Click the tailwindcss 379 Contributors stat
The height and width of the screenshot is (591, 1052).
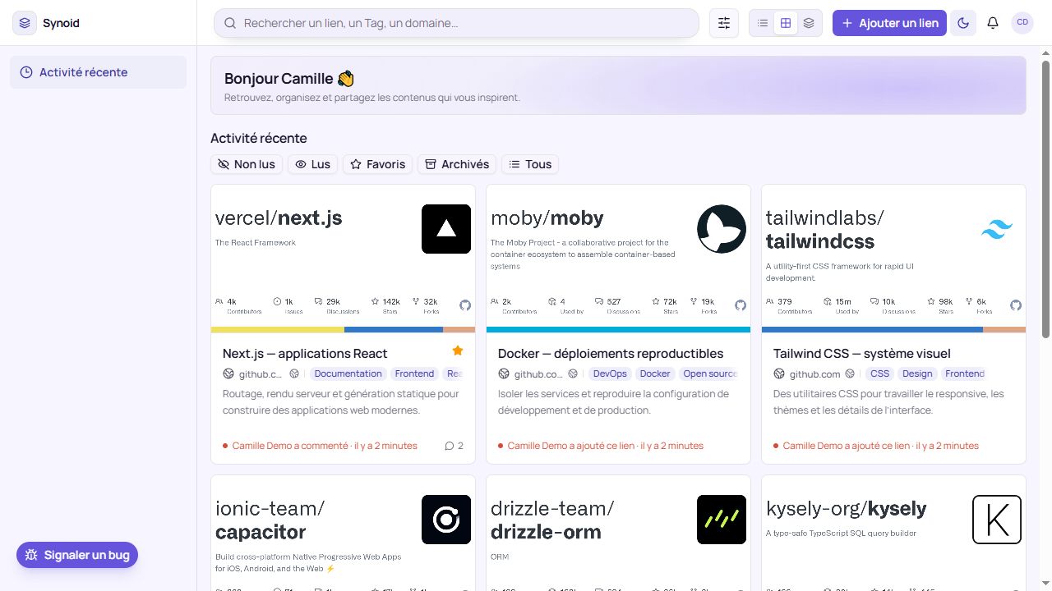tap(790, 305)
